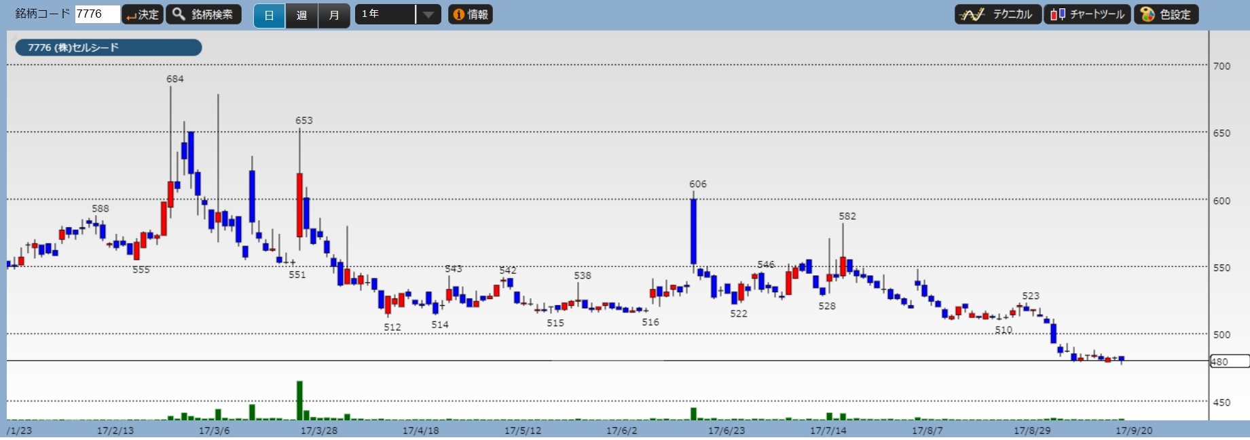The height and width of the screenshot is (440, 1250).
Task: Click the 588 price label
Action: pyautogui.click(x=100, y=208)
